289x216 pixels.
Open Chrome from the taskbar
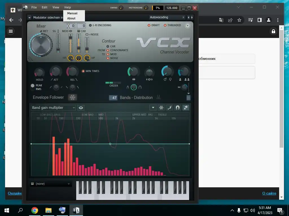[34, 210]
